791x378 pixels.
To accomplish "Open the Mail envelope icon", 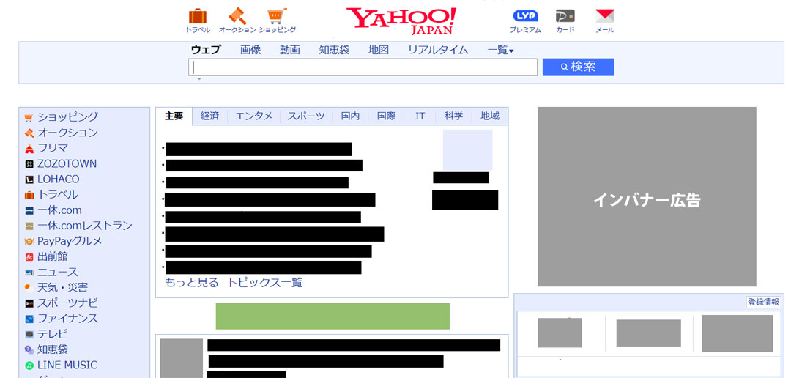I will click(x=605, y=16).
